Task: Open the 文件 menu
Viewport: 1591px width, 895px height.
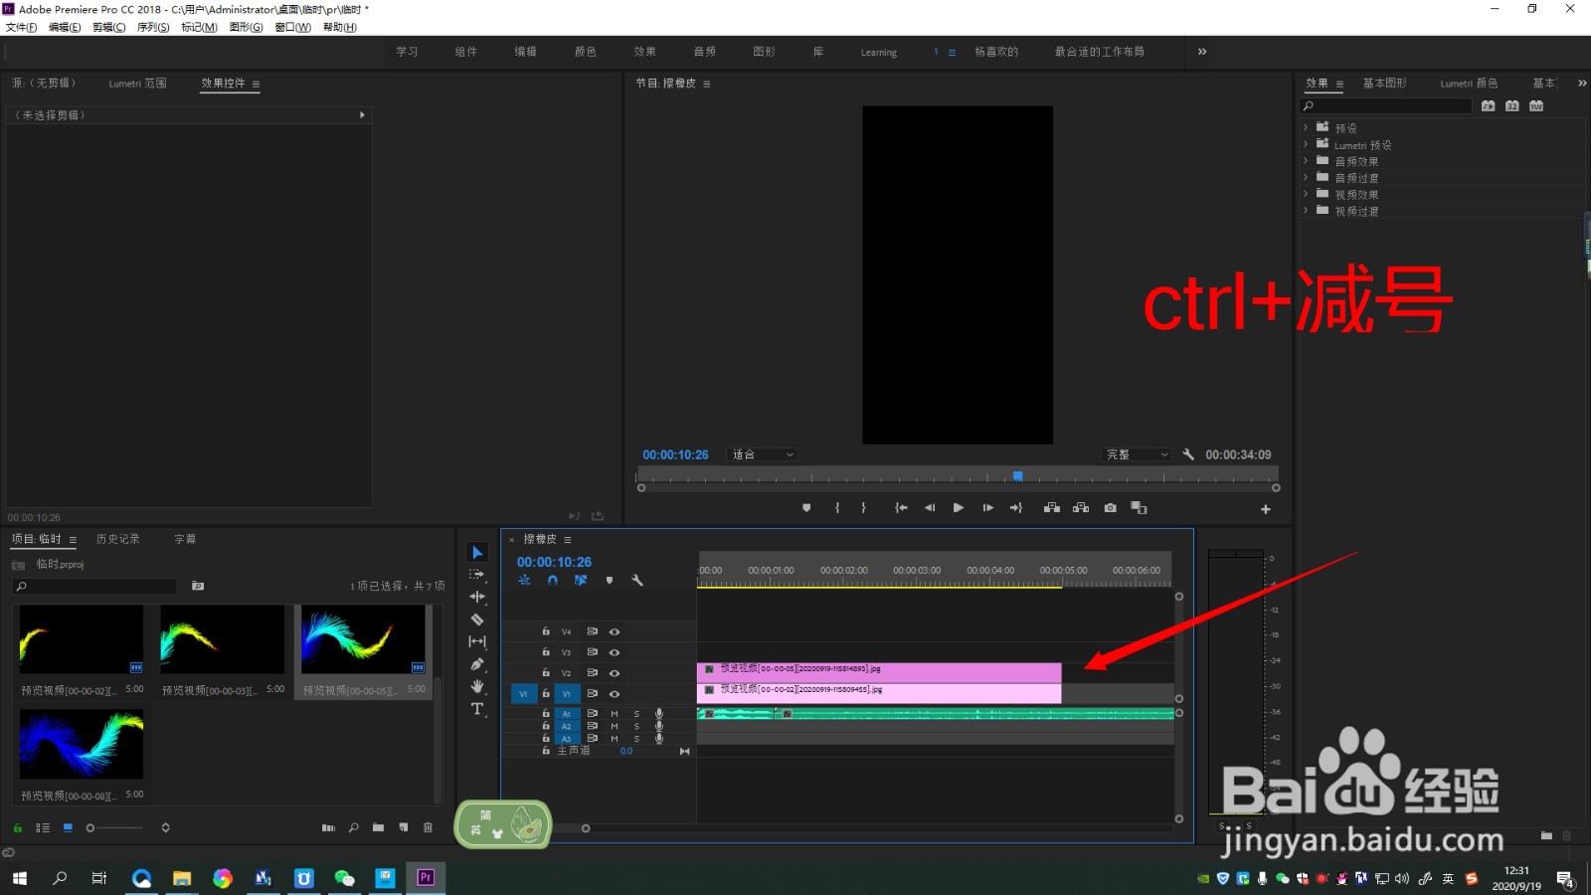Action: (x=21, y=27)
